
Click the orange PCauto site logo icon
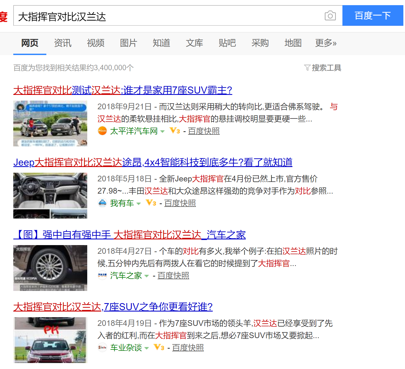102,131
